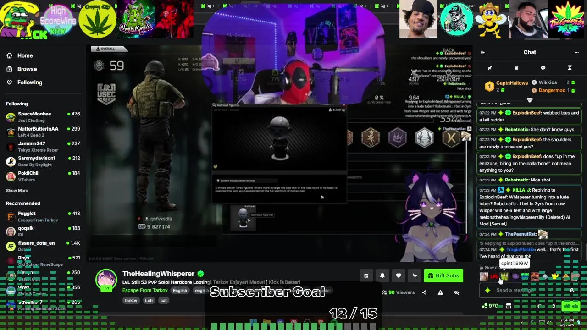Screen dimensions: 587x330
Task: Open recommended channel qoqsik
Action: pyautogui.click(x=43, y=231)
